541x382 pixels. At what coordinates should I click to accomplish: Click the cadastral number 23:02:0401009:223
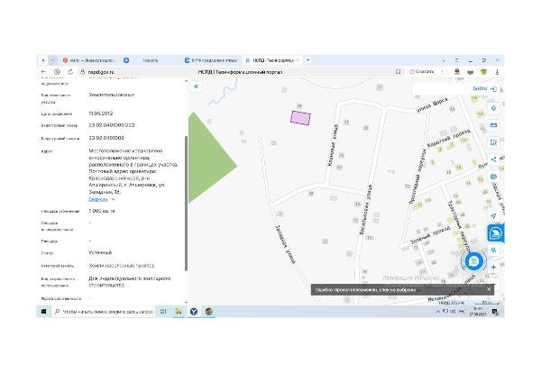click(x=112, y=125)
